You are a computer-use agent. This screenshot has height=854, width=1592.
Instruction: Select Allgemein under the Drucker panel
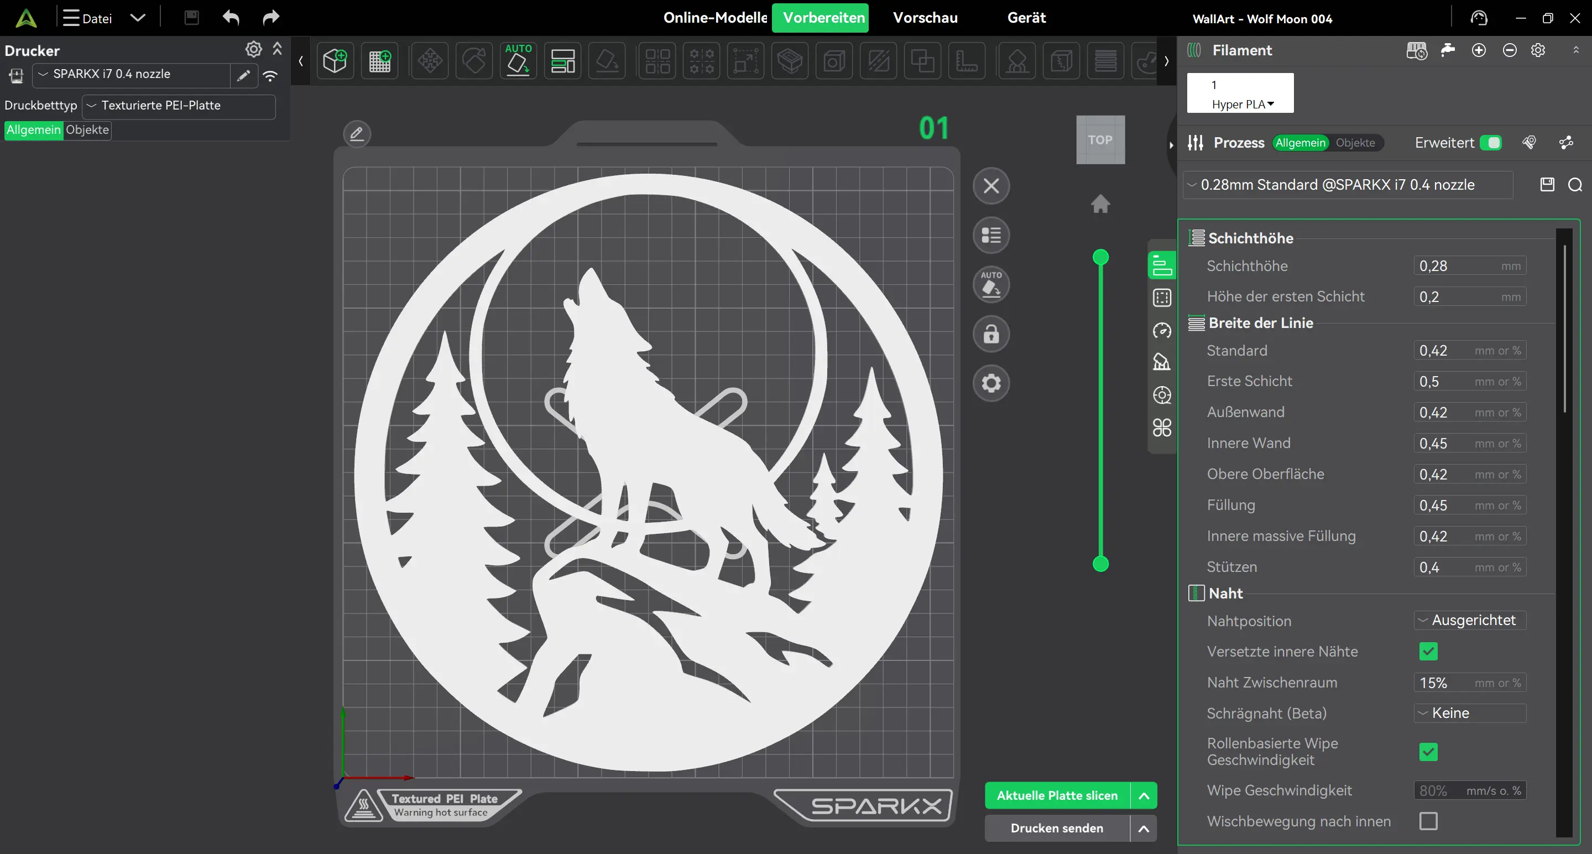pyautogui.click(x=33, y=130)
